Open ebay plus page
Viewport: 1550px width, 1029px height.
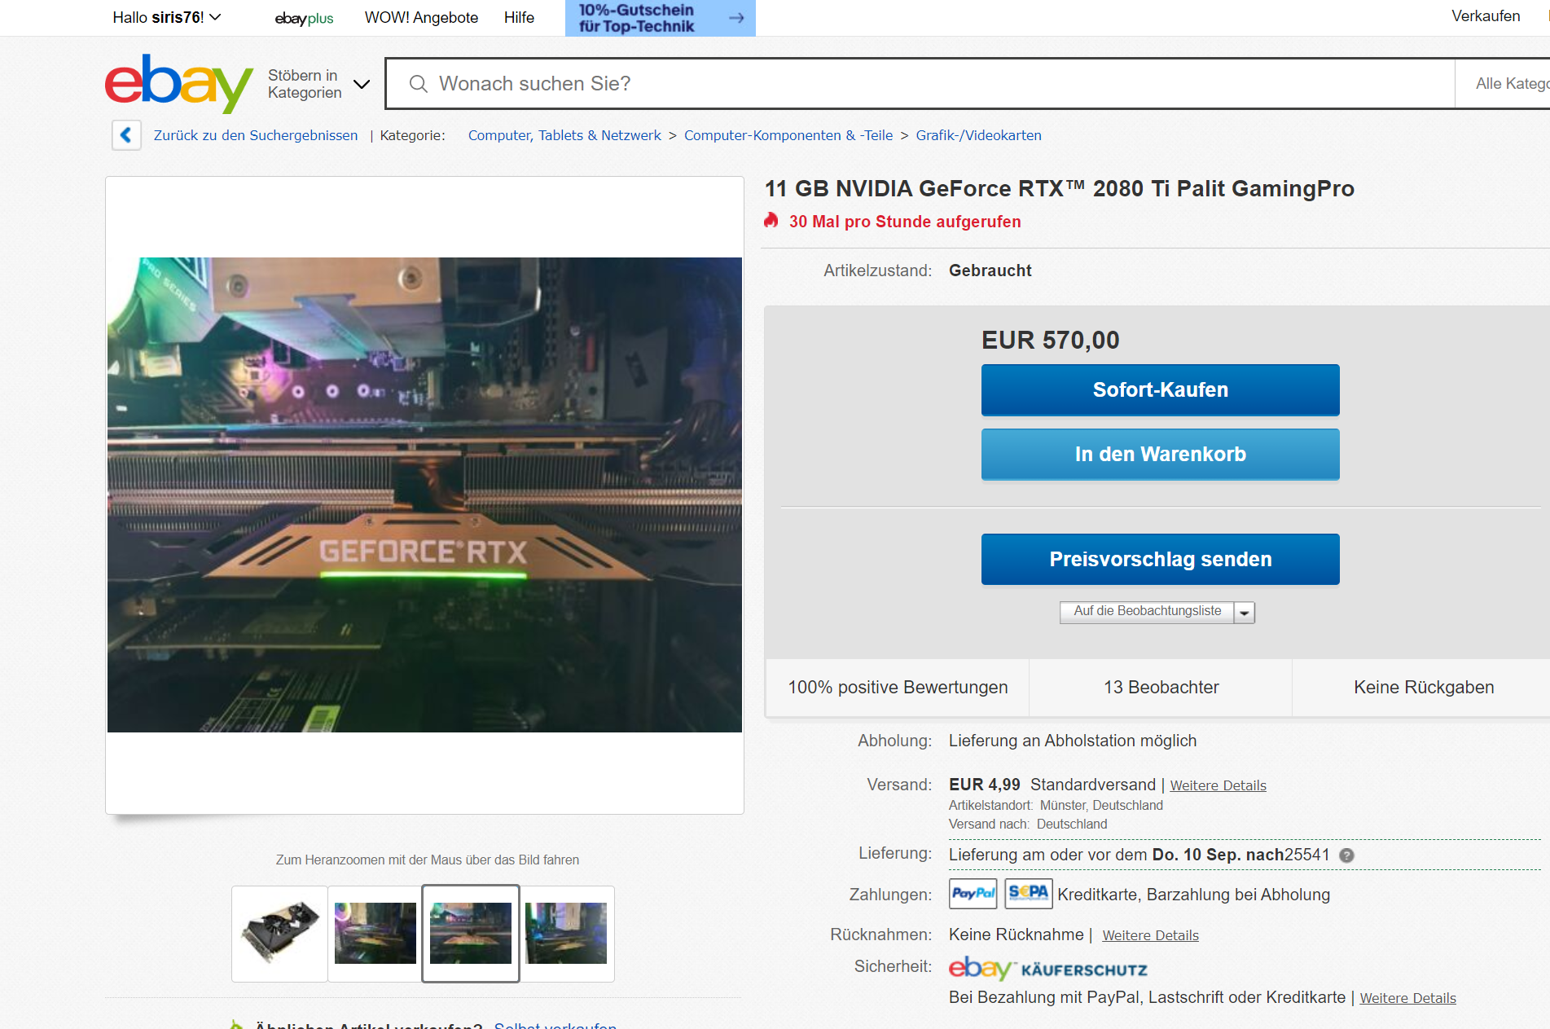[x=304, y=18]
